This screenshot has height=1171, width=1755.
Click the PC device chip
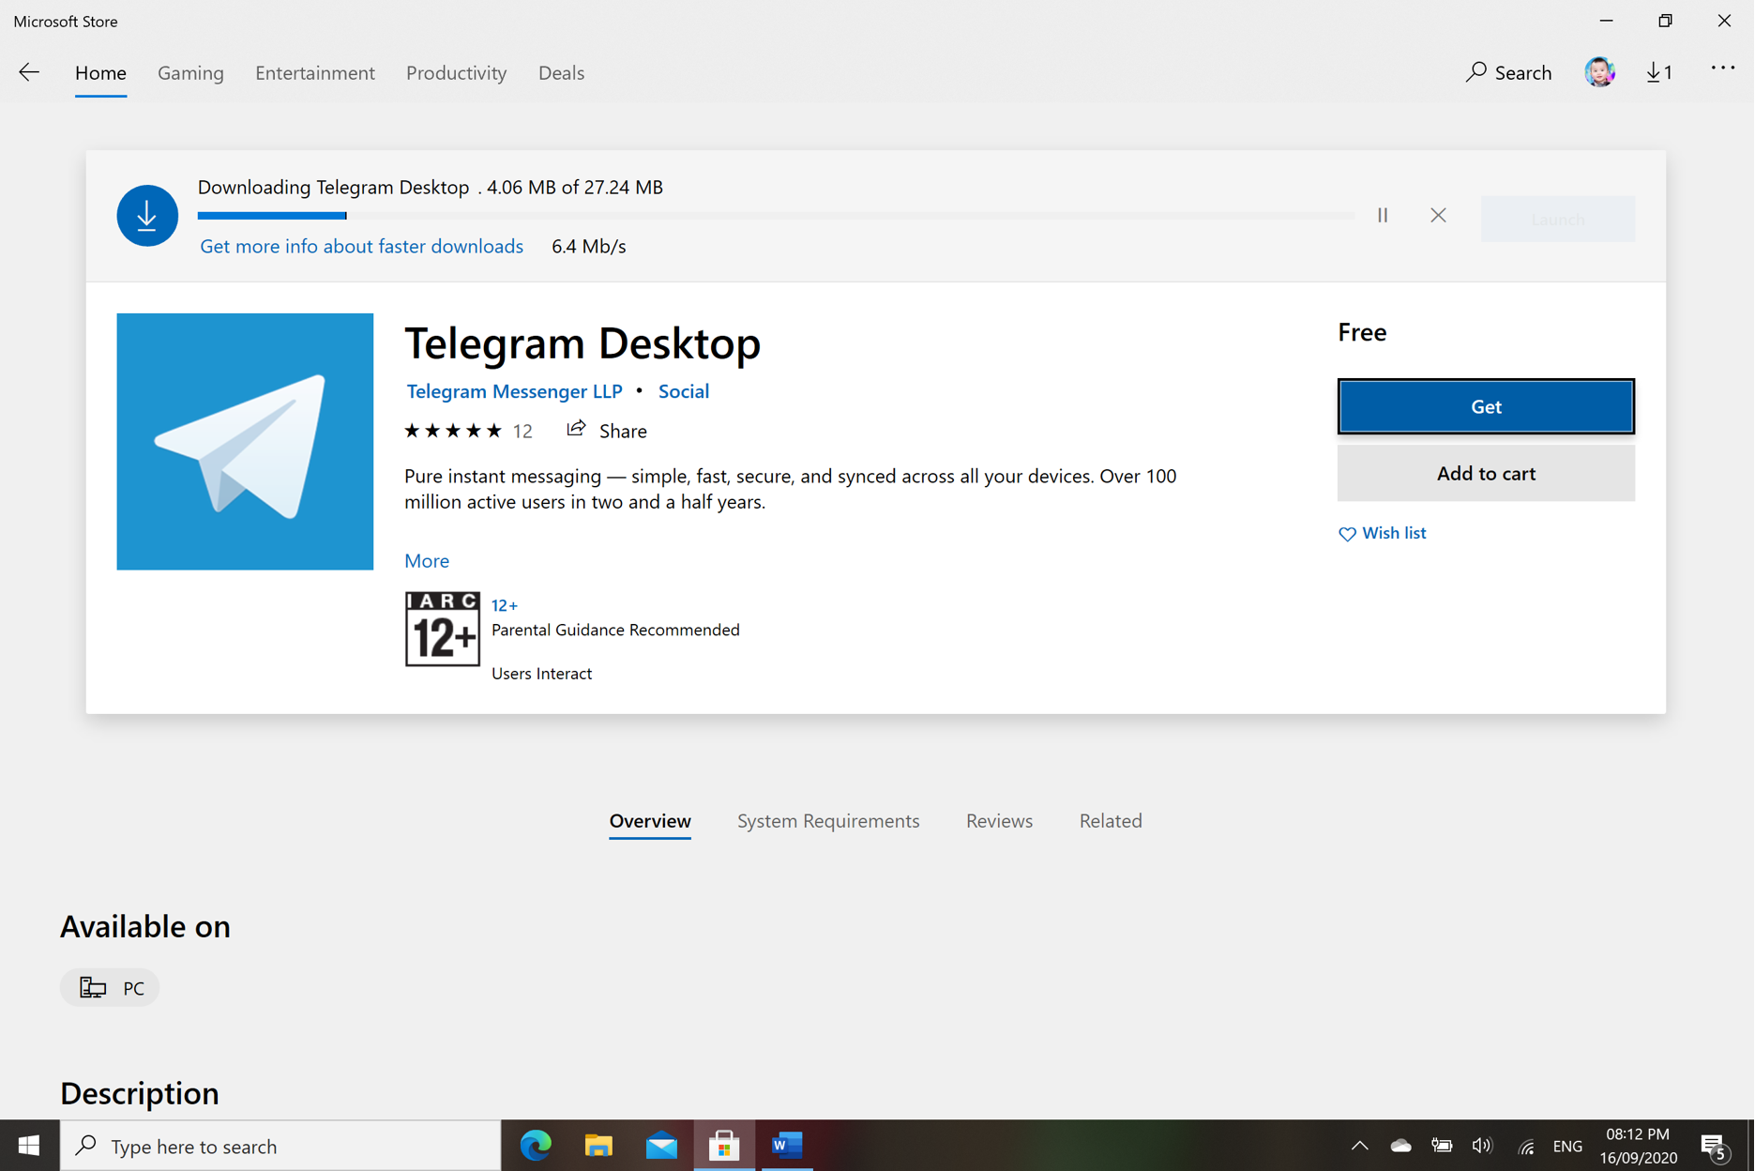click(x=110, y=988)
